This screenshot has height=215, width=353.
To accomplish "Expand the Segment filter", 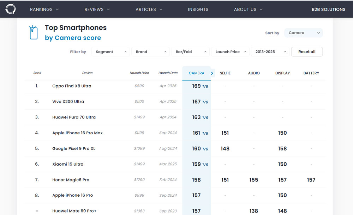I will point(110,52).
